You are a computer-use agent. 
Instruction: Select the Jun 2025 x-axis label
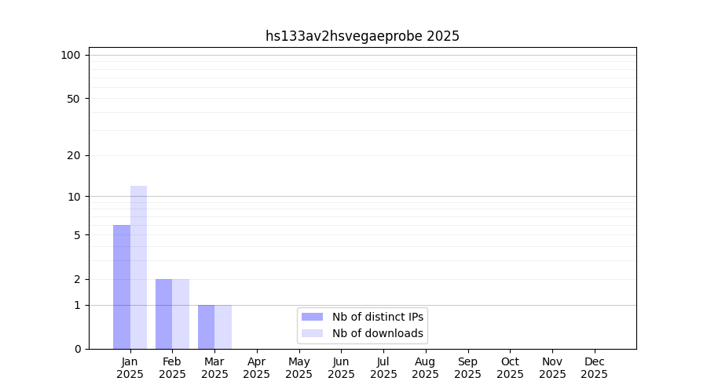tap(341, 368)
